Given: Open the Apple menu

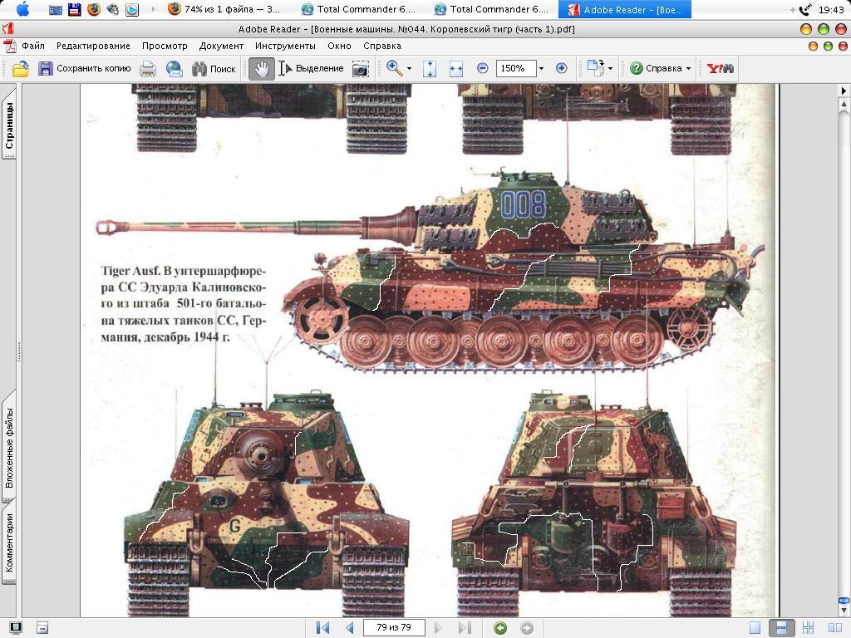Looking at the screenshot, I should [23, 8].
